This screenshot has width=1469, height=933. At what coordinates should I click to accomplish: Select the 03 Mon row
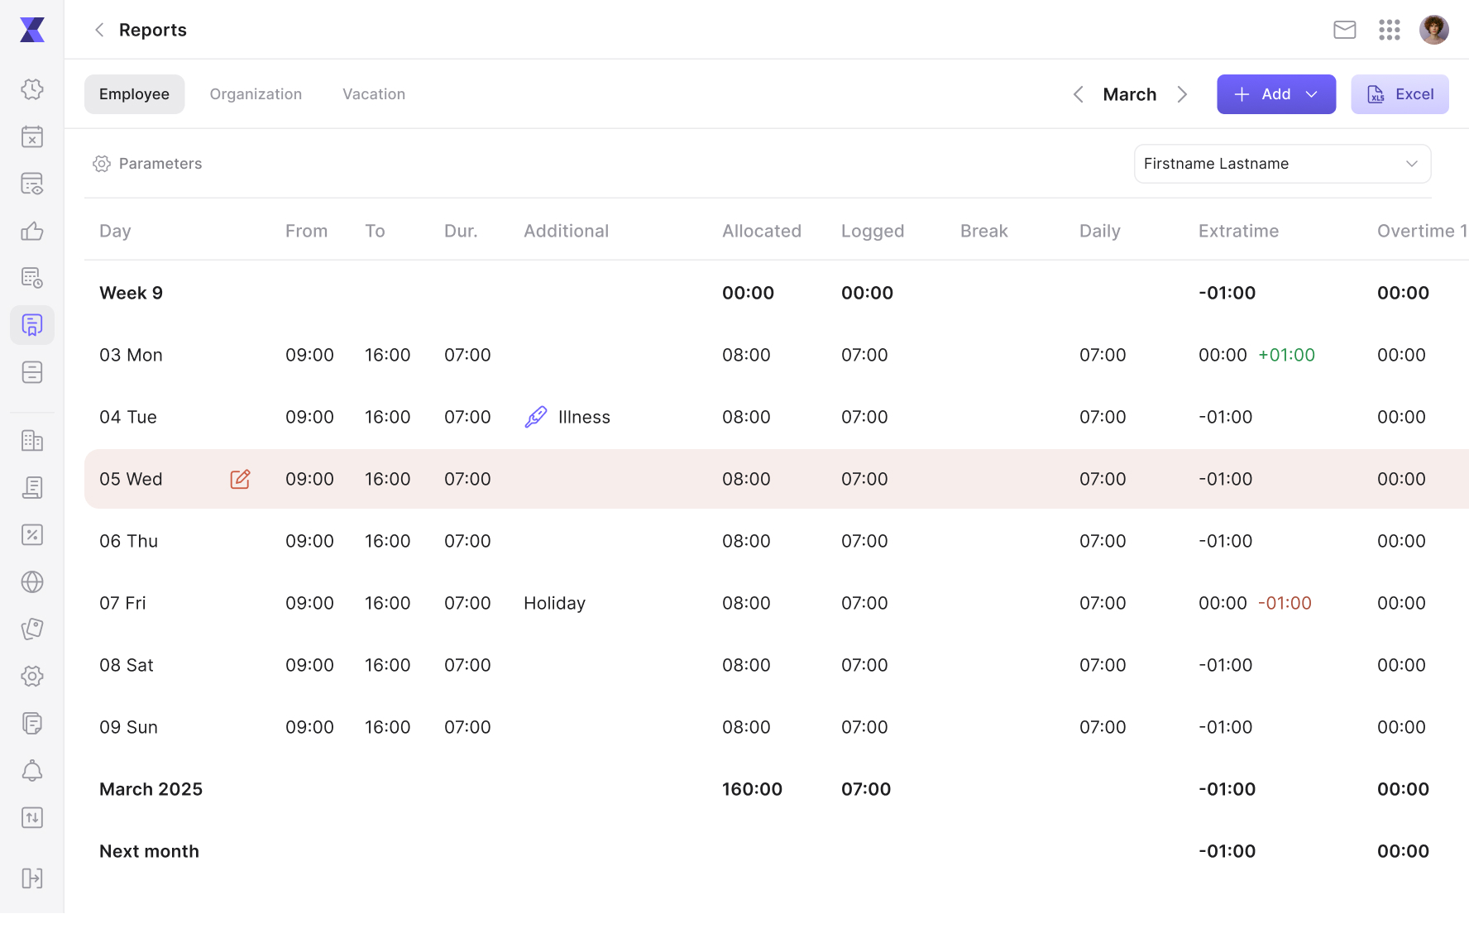777,355
